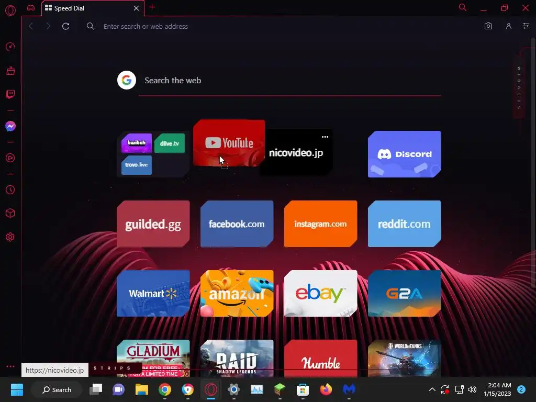Open the instagram.com speed dial tile

(x=321, y=224)
